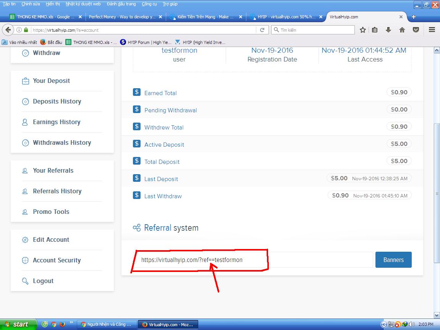Go to Deposits History

[x=57, y=101]
